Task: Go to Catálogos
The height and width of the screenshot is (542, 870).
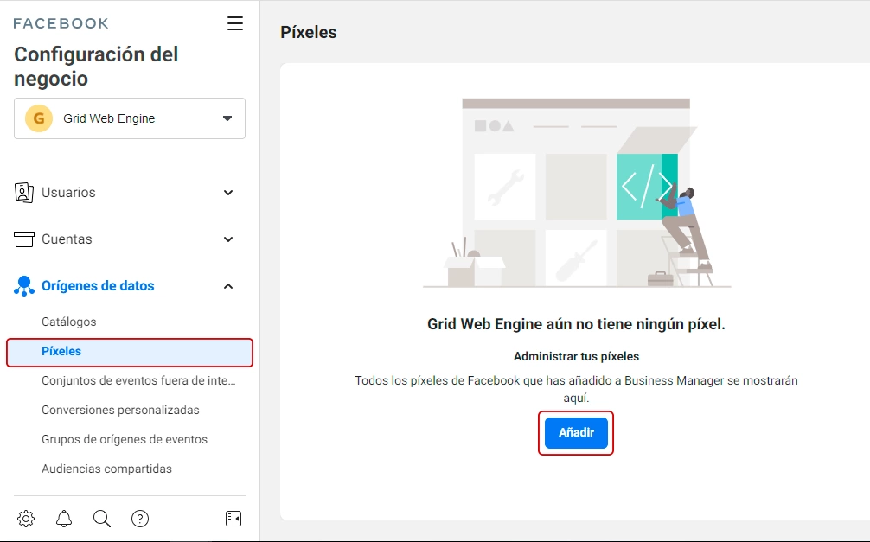Action: point(69,322)
